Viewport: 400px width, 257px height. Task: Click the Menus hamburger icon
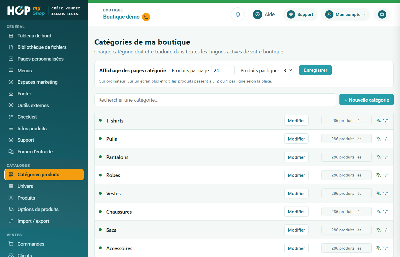11,70
